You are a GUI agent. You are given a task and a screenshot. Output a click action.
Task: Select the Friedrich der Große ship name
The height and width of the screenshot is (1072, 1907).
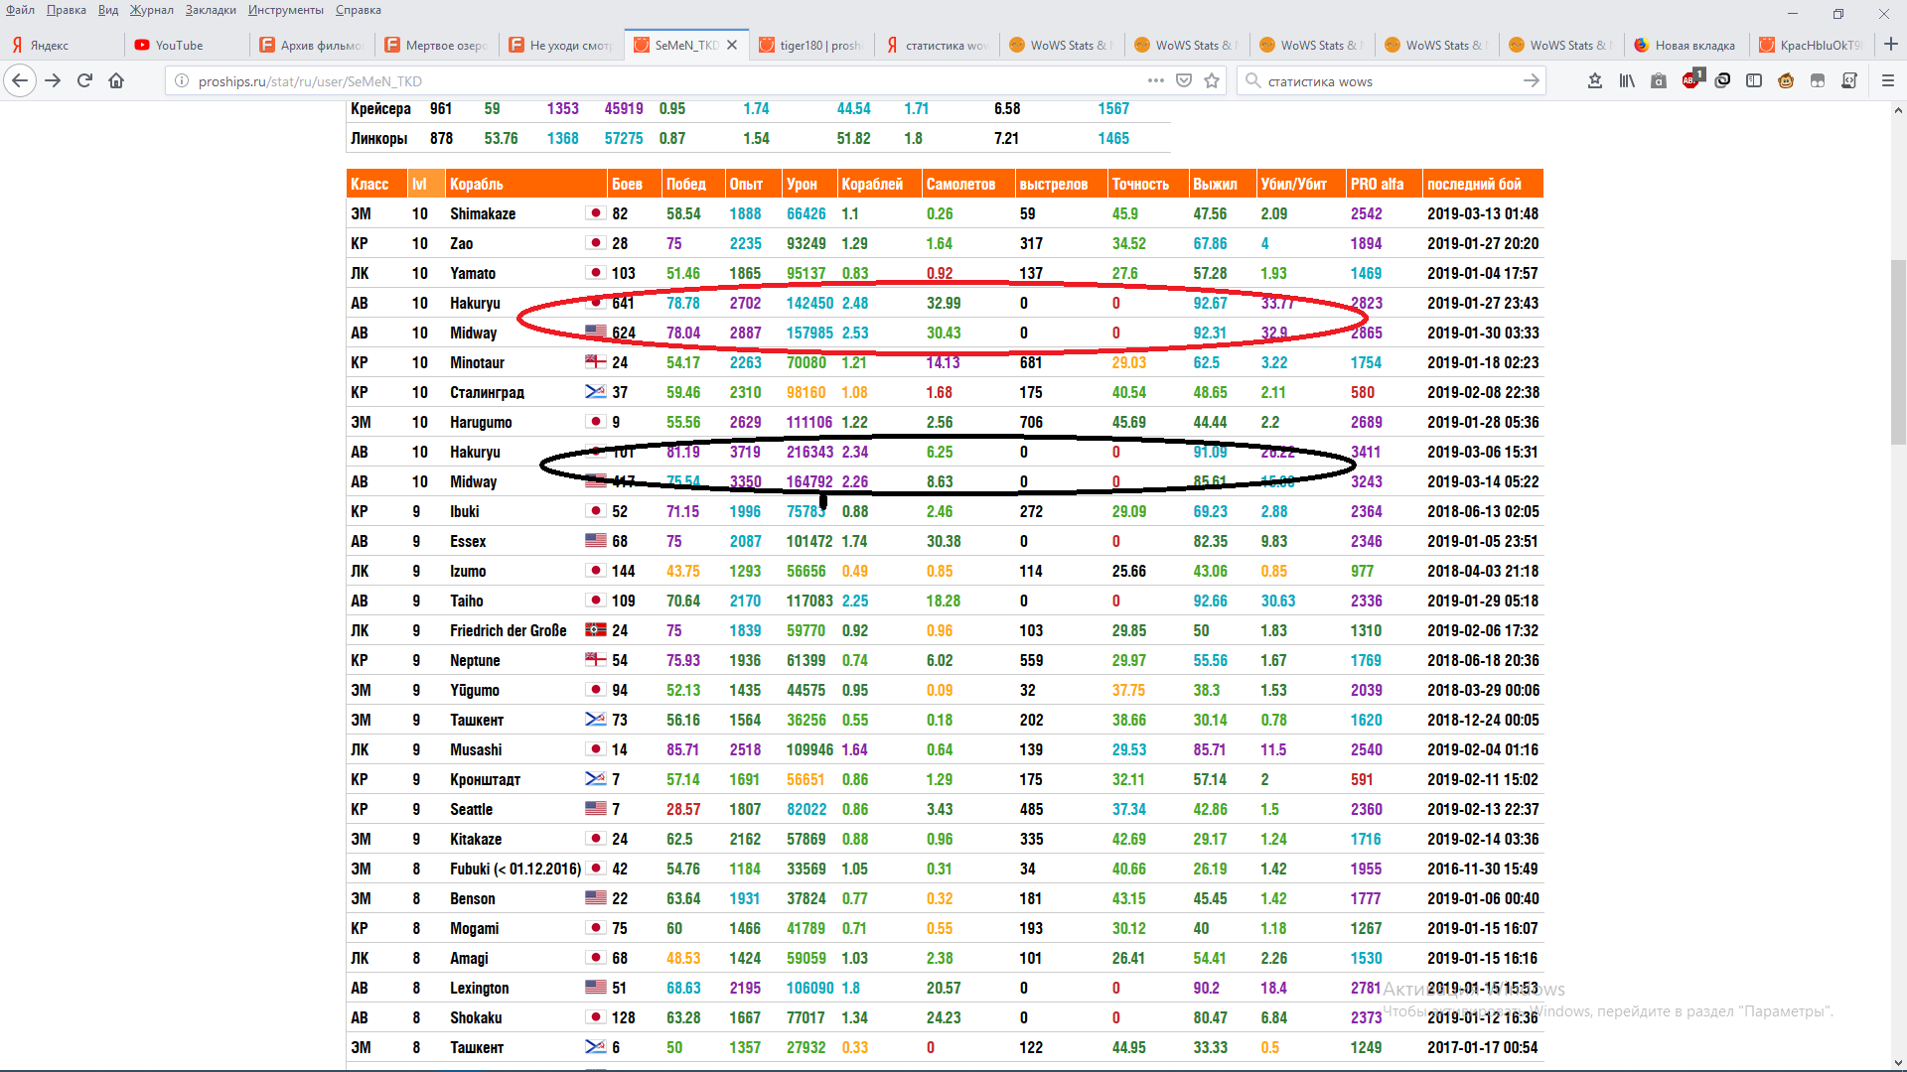click(x=508, y=631)
